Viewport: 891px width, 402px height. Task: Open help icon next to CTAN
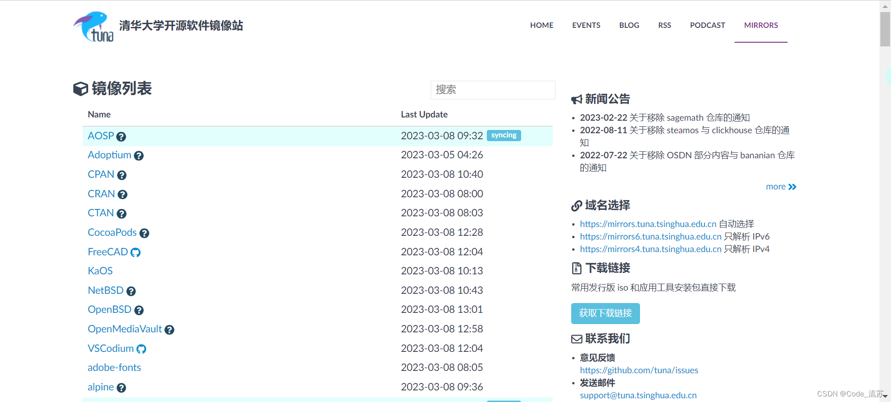122,214
